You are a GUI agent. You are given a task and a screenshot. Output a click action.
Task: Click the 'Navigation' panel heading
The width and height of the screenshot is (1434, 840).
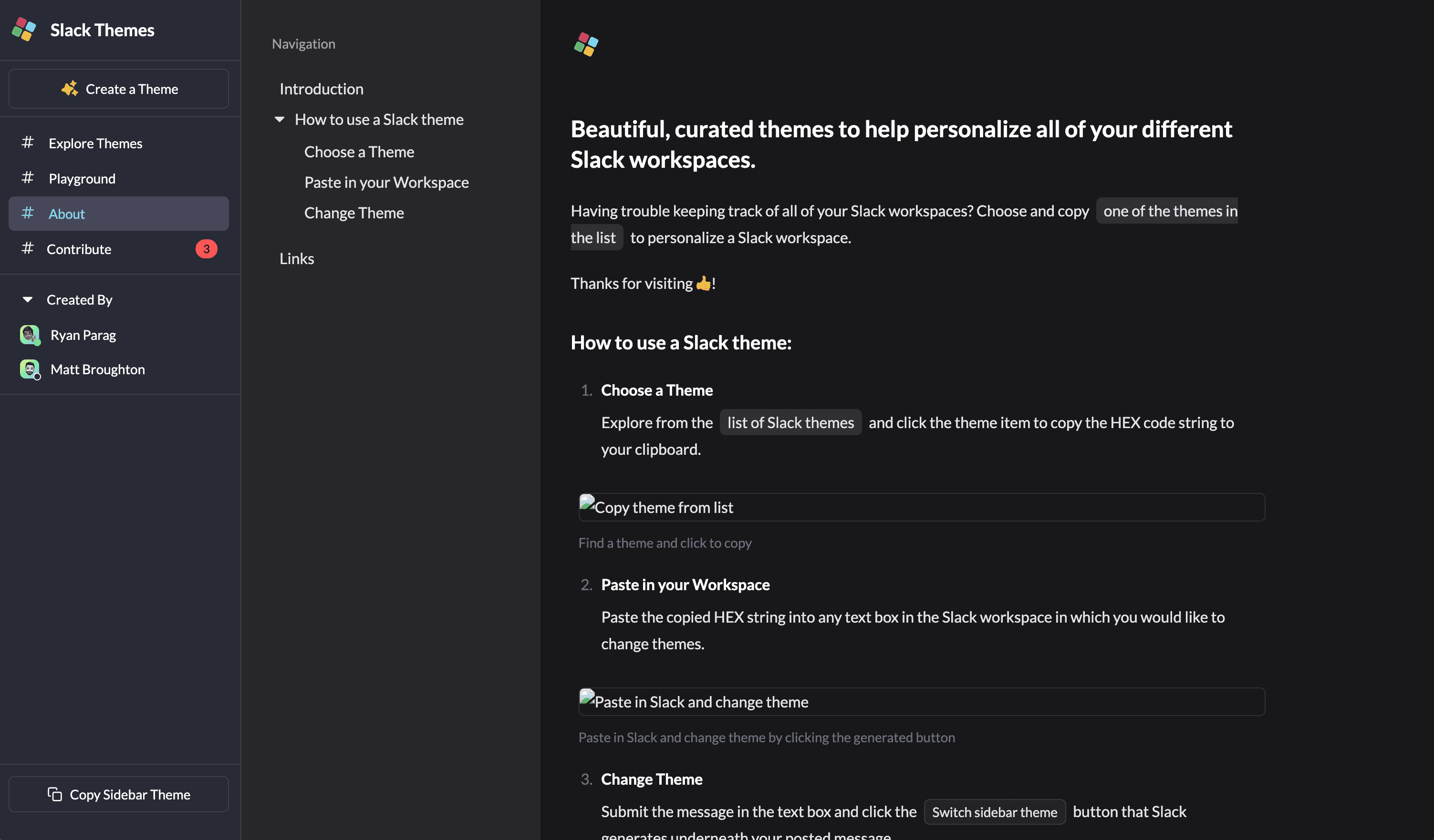[303, 44]
